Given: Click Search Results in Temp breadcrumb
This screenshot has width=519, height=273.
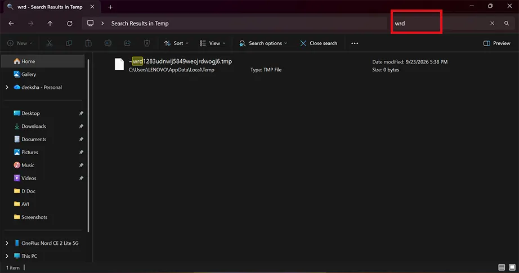Looking at the screenshot, I should 140,24.
